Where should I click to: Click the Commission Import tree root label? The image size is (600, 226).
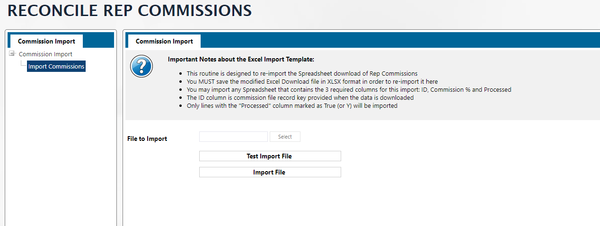45,54
